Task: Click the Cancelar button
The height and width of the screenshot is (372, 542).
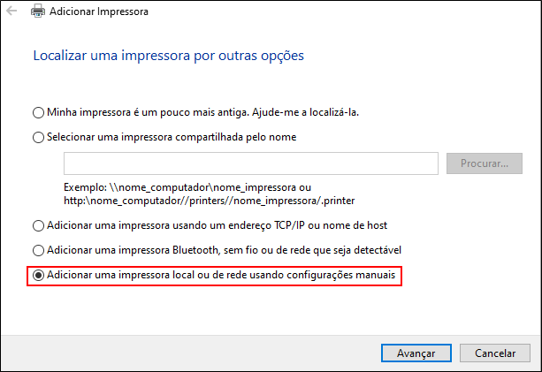Action: [495, 353]
